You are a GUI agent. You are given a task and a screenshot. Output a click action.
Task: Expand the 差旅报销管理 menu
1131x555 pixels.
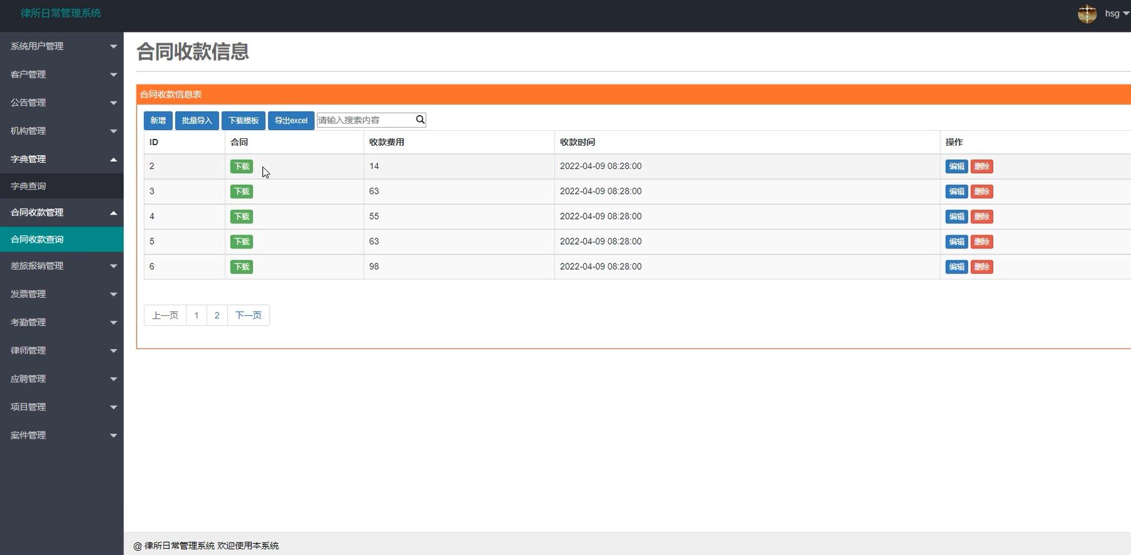[x=61, y=266]
